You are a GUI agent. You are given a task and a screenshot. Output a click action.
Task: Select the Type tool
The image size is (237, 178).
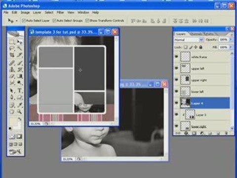point(20,90)
